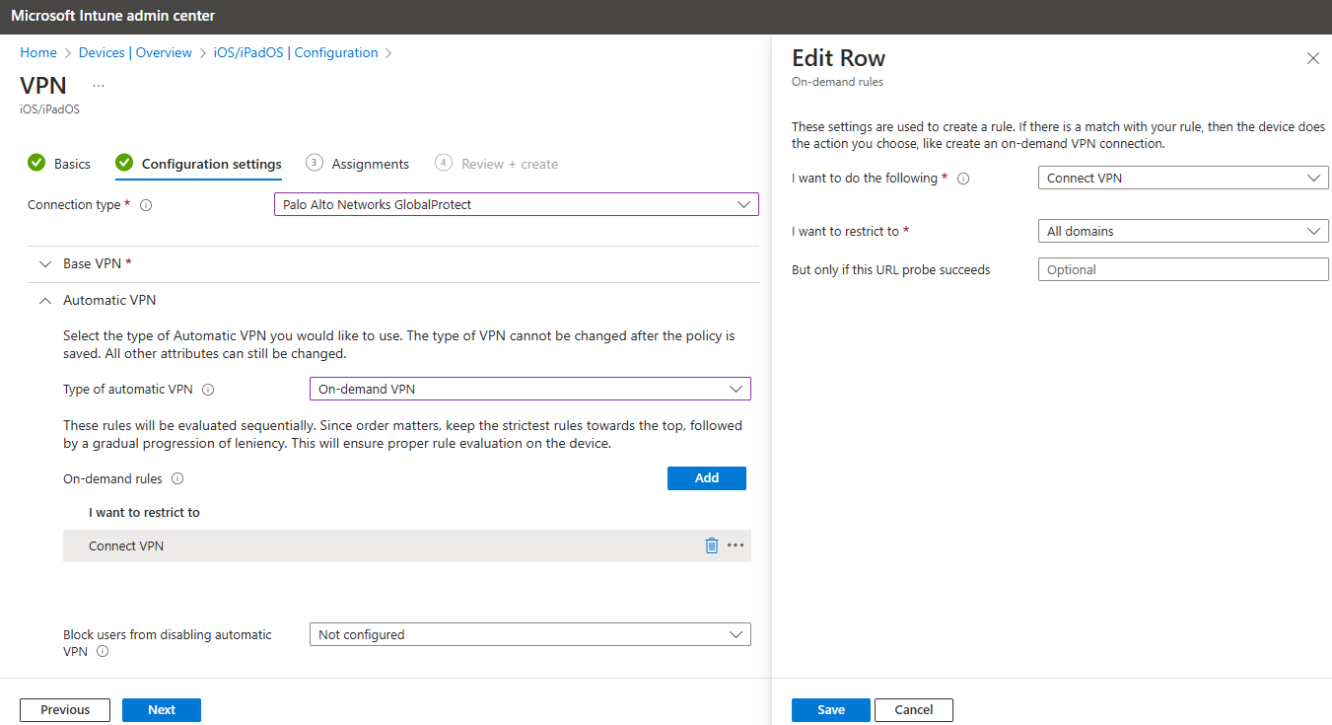This screenshot has width=1332, height=725.
Task: Save the Edit Row settings
Action: [830, 709]
